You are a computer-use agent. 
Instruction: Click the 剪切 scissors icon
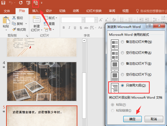[x=14, y=18]
